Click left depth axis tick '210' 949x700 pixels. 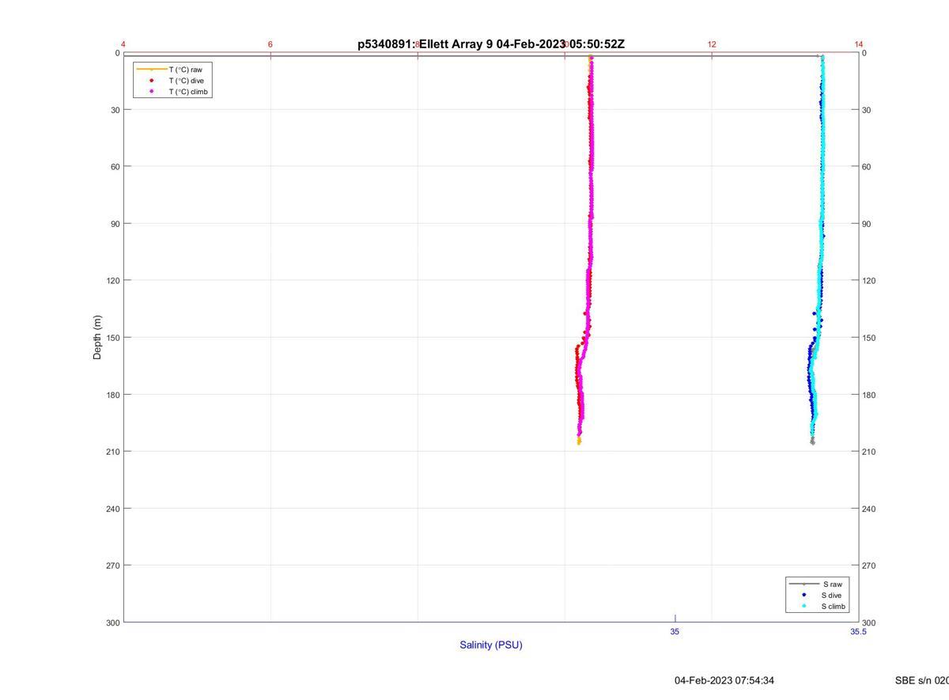tap(113, 452)
